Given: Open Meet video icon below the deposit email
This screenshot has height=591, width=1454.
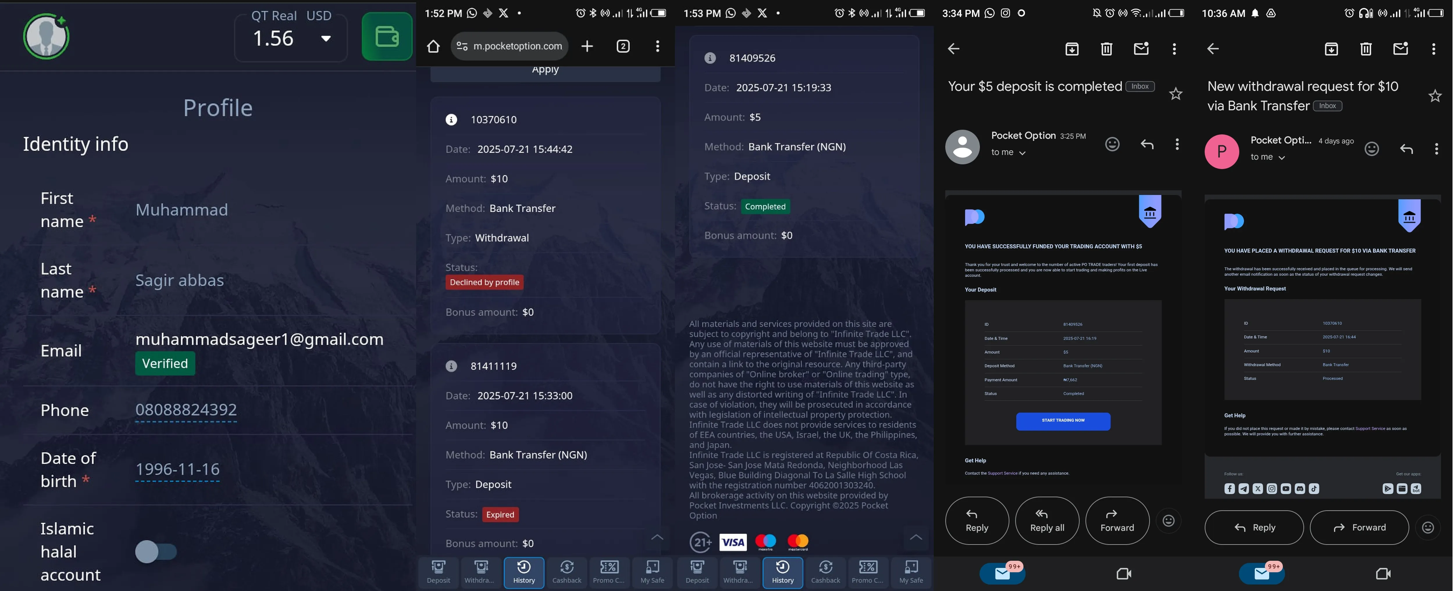Looking at the screenshot, I should [x=1124, y=574].
